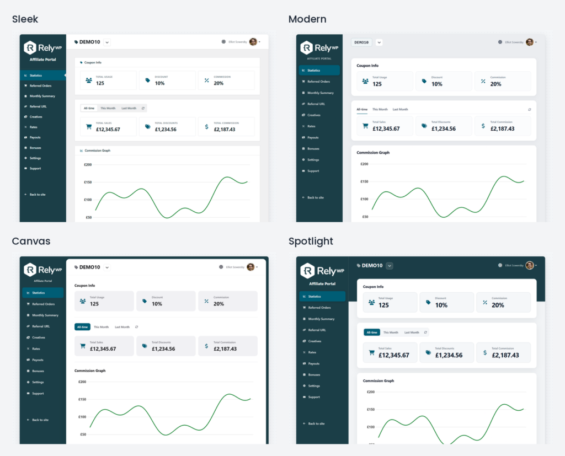This screenshot has height=456, width=565.
Task: Click the settings gear in the Modern header
Action: pos(500,42)
